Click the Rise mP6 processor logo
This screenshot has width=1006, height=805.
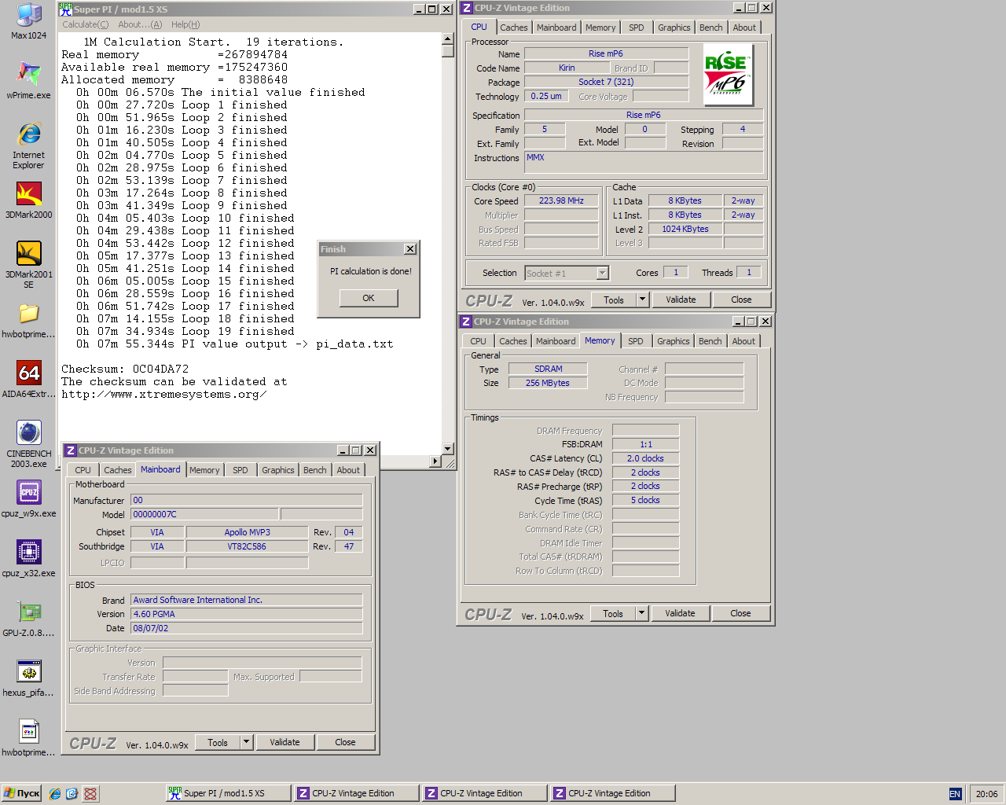(728, 75)
